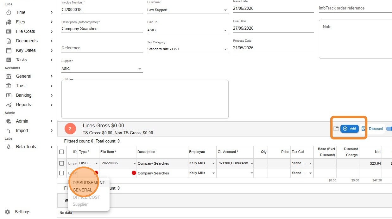Click the red error icon in second row File Item cell
392x219 pixels.
click(x=134, y=173)
